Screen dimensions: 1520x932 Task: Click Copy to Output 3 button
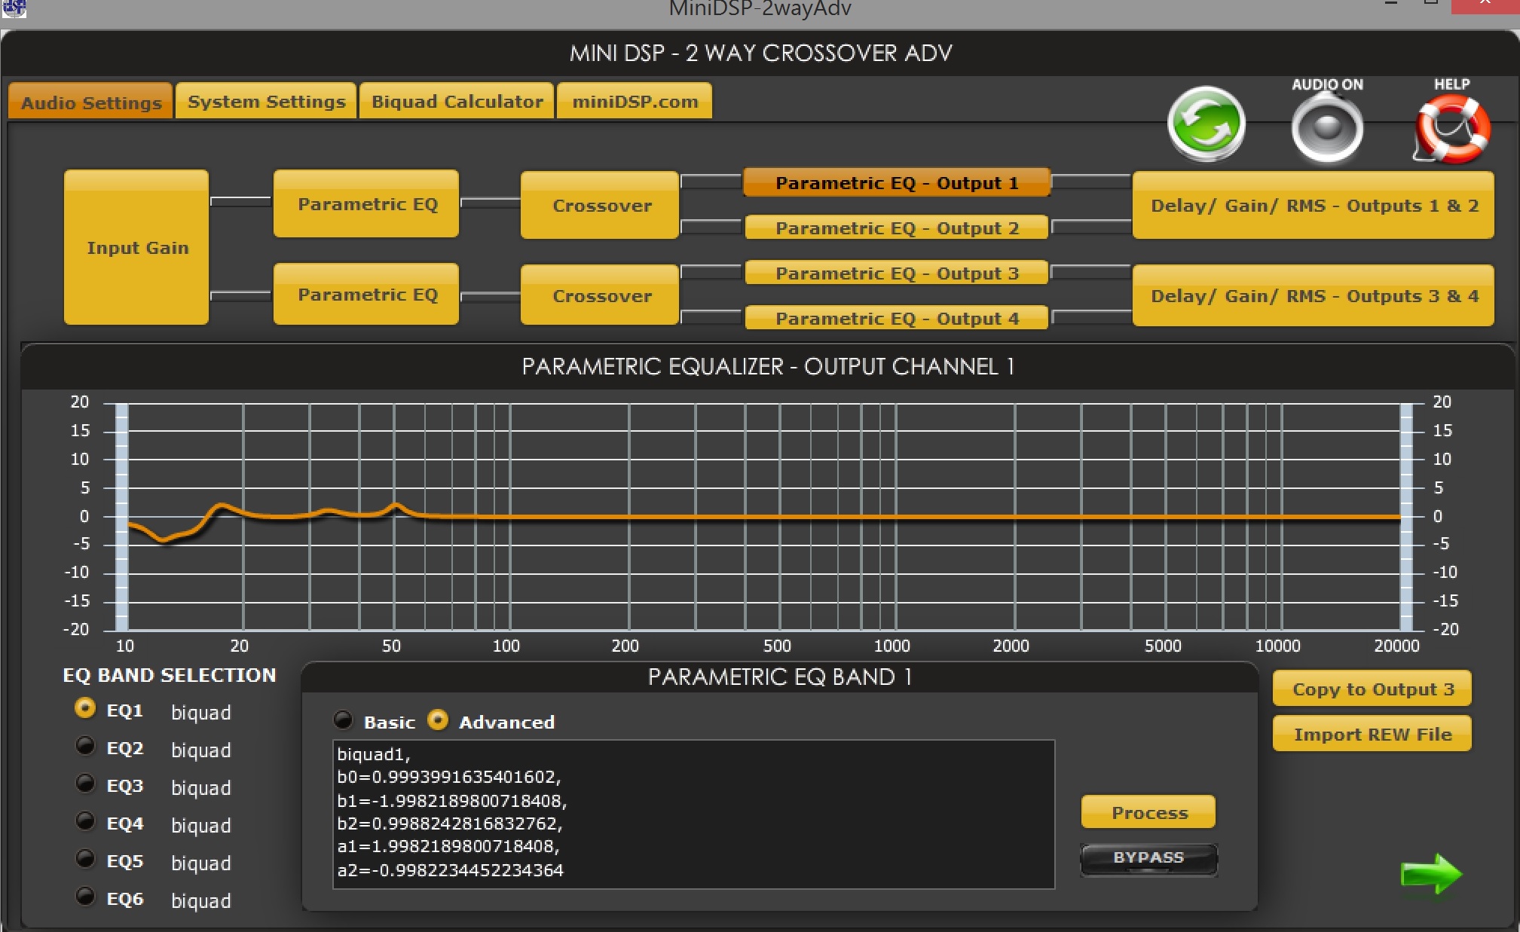click(x=1372, y=689)
